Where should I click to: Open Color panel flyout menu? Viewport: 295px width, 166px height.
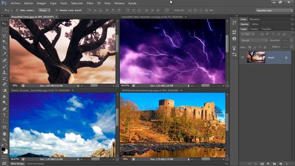point(291,19)
